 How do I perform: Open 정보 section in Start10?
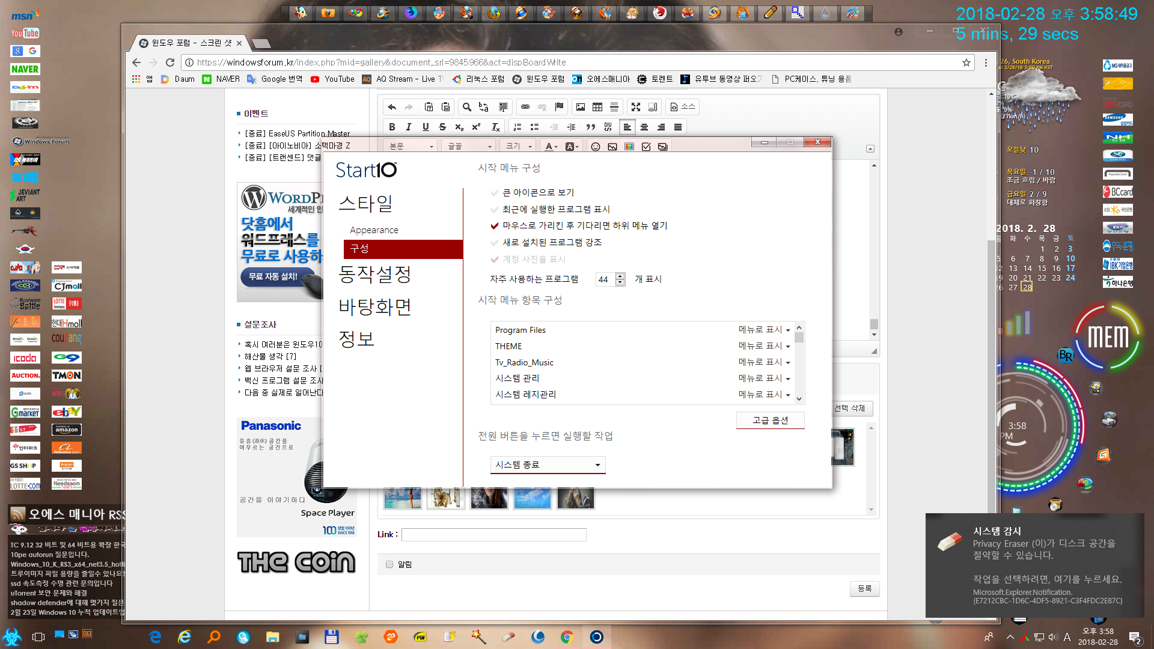356,339
